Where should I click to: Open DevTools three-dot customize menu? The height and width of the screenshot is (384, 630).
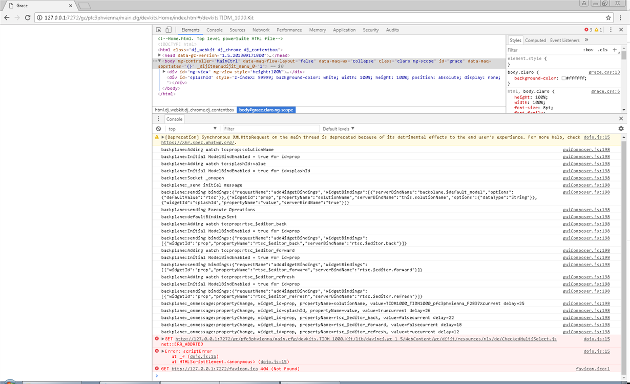click(611, 30)
